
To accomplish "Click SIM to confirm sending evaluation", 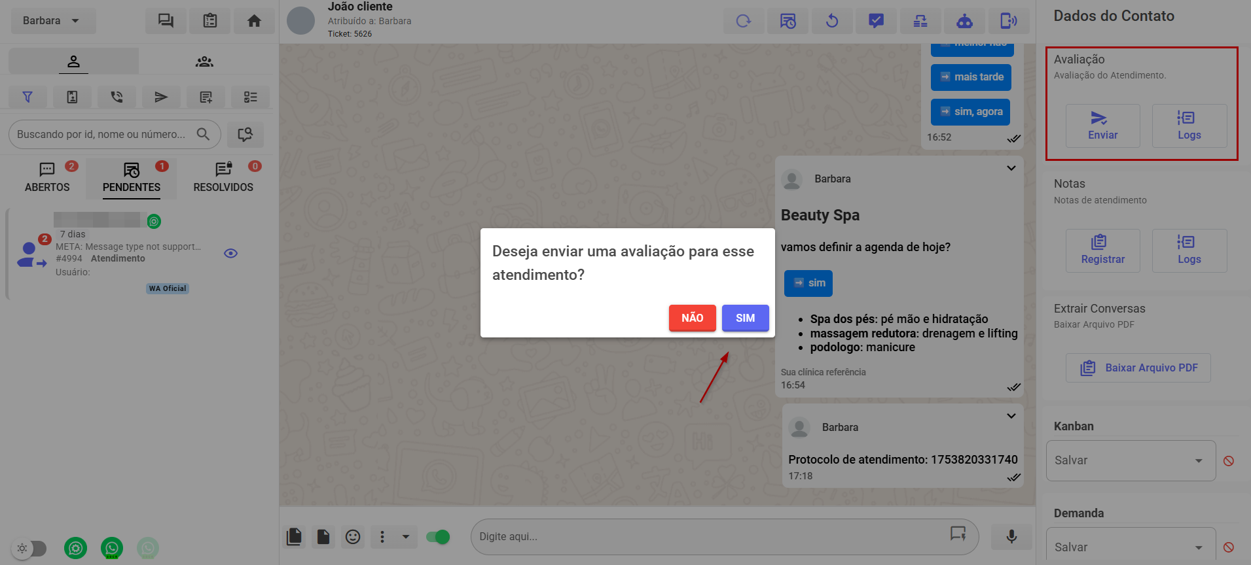I will click(745, 318).
